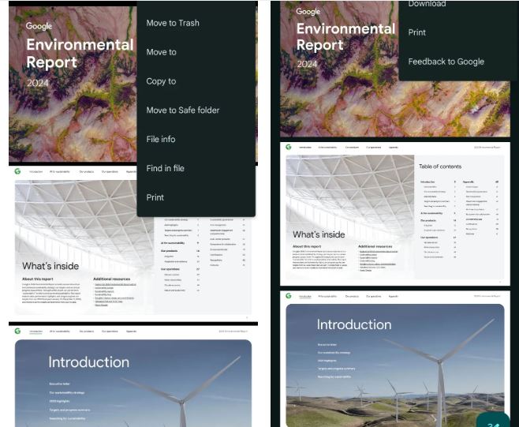Click Google wordmark on left cover page
The width and height of the screenshot is (519, 427).
click(x=39, y=26)
